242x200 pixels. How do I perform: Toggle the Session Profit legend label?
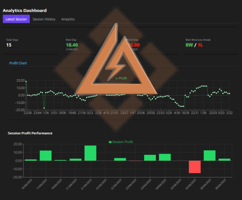point(125,142)
